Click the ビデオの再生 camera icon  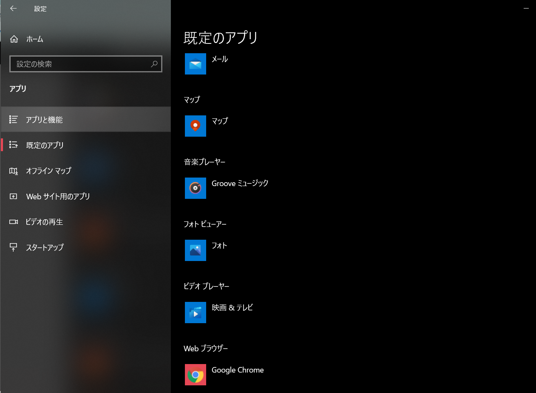13,222
